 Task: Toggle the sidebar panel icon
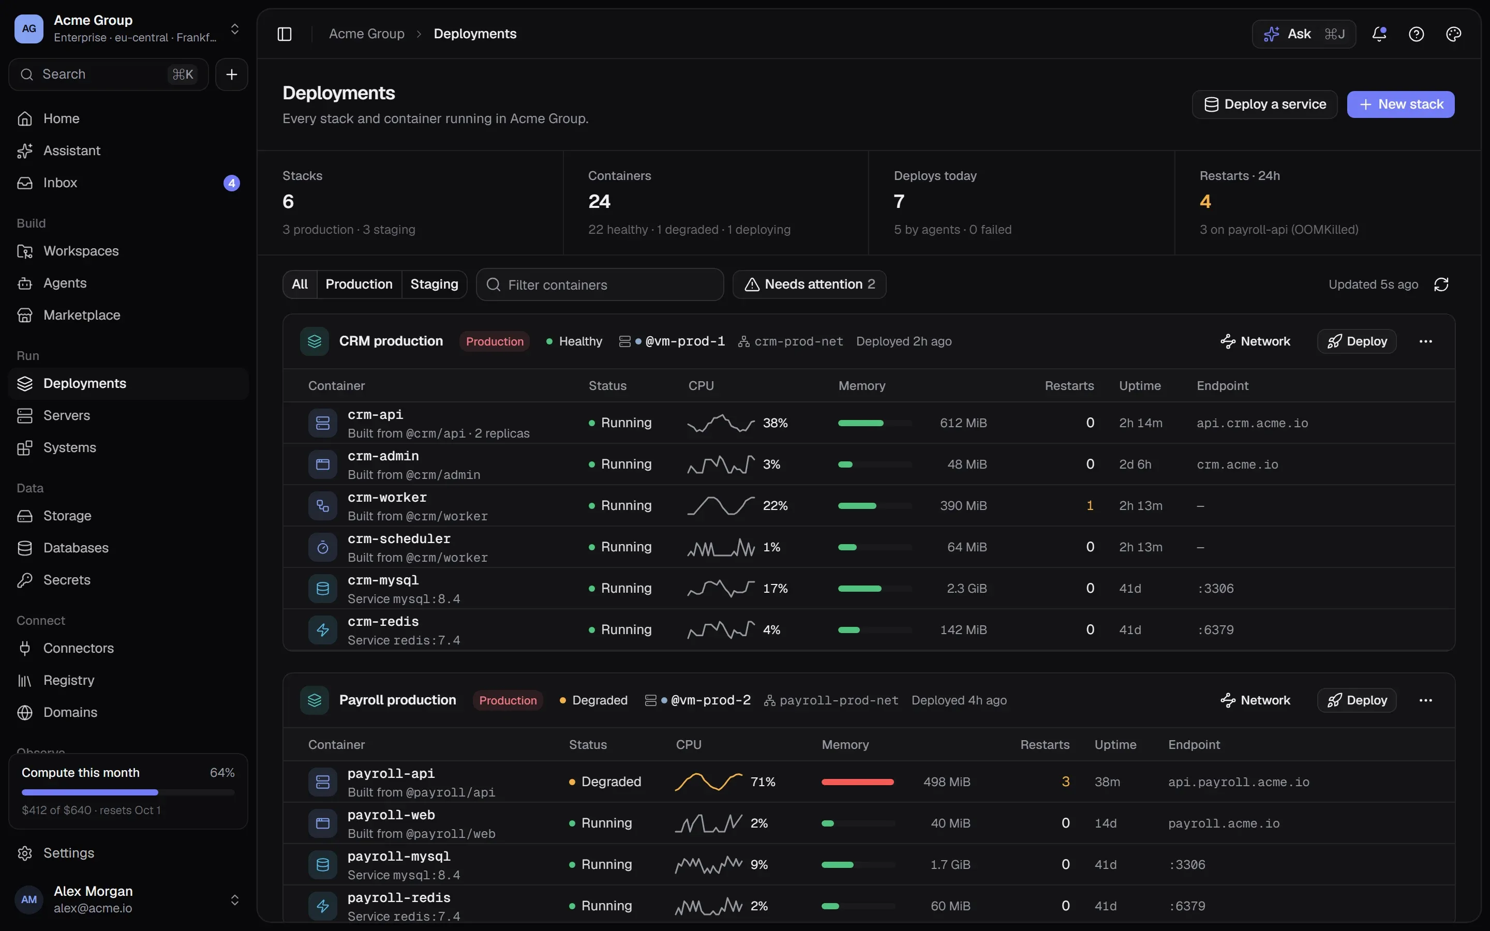[x=285, y=34]
